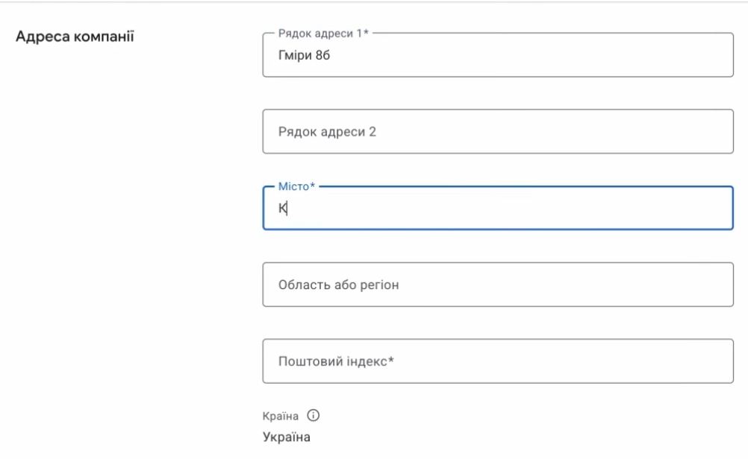This screenshot has width=748, height=459.
Task: Click the typed letter К in Місто
Action: tap(283, 209)
